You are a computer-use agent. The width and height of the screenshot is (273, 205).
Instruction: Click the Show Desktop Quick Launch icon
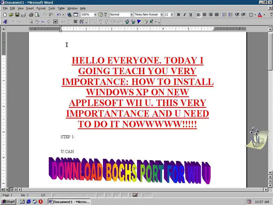22,202
